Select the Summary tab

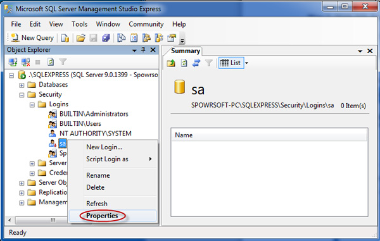(185, 51)
